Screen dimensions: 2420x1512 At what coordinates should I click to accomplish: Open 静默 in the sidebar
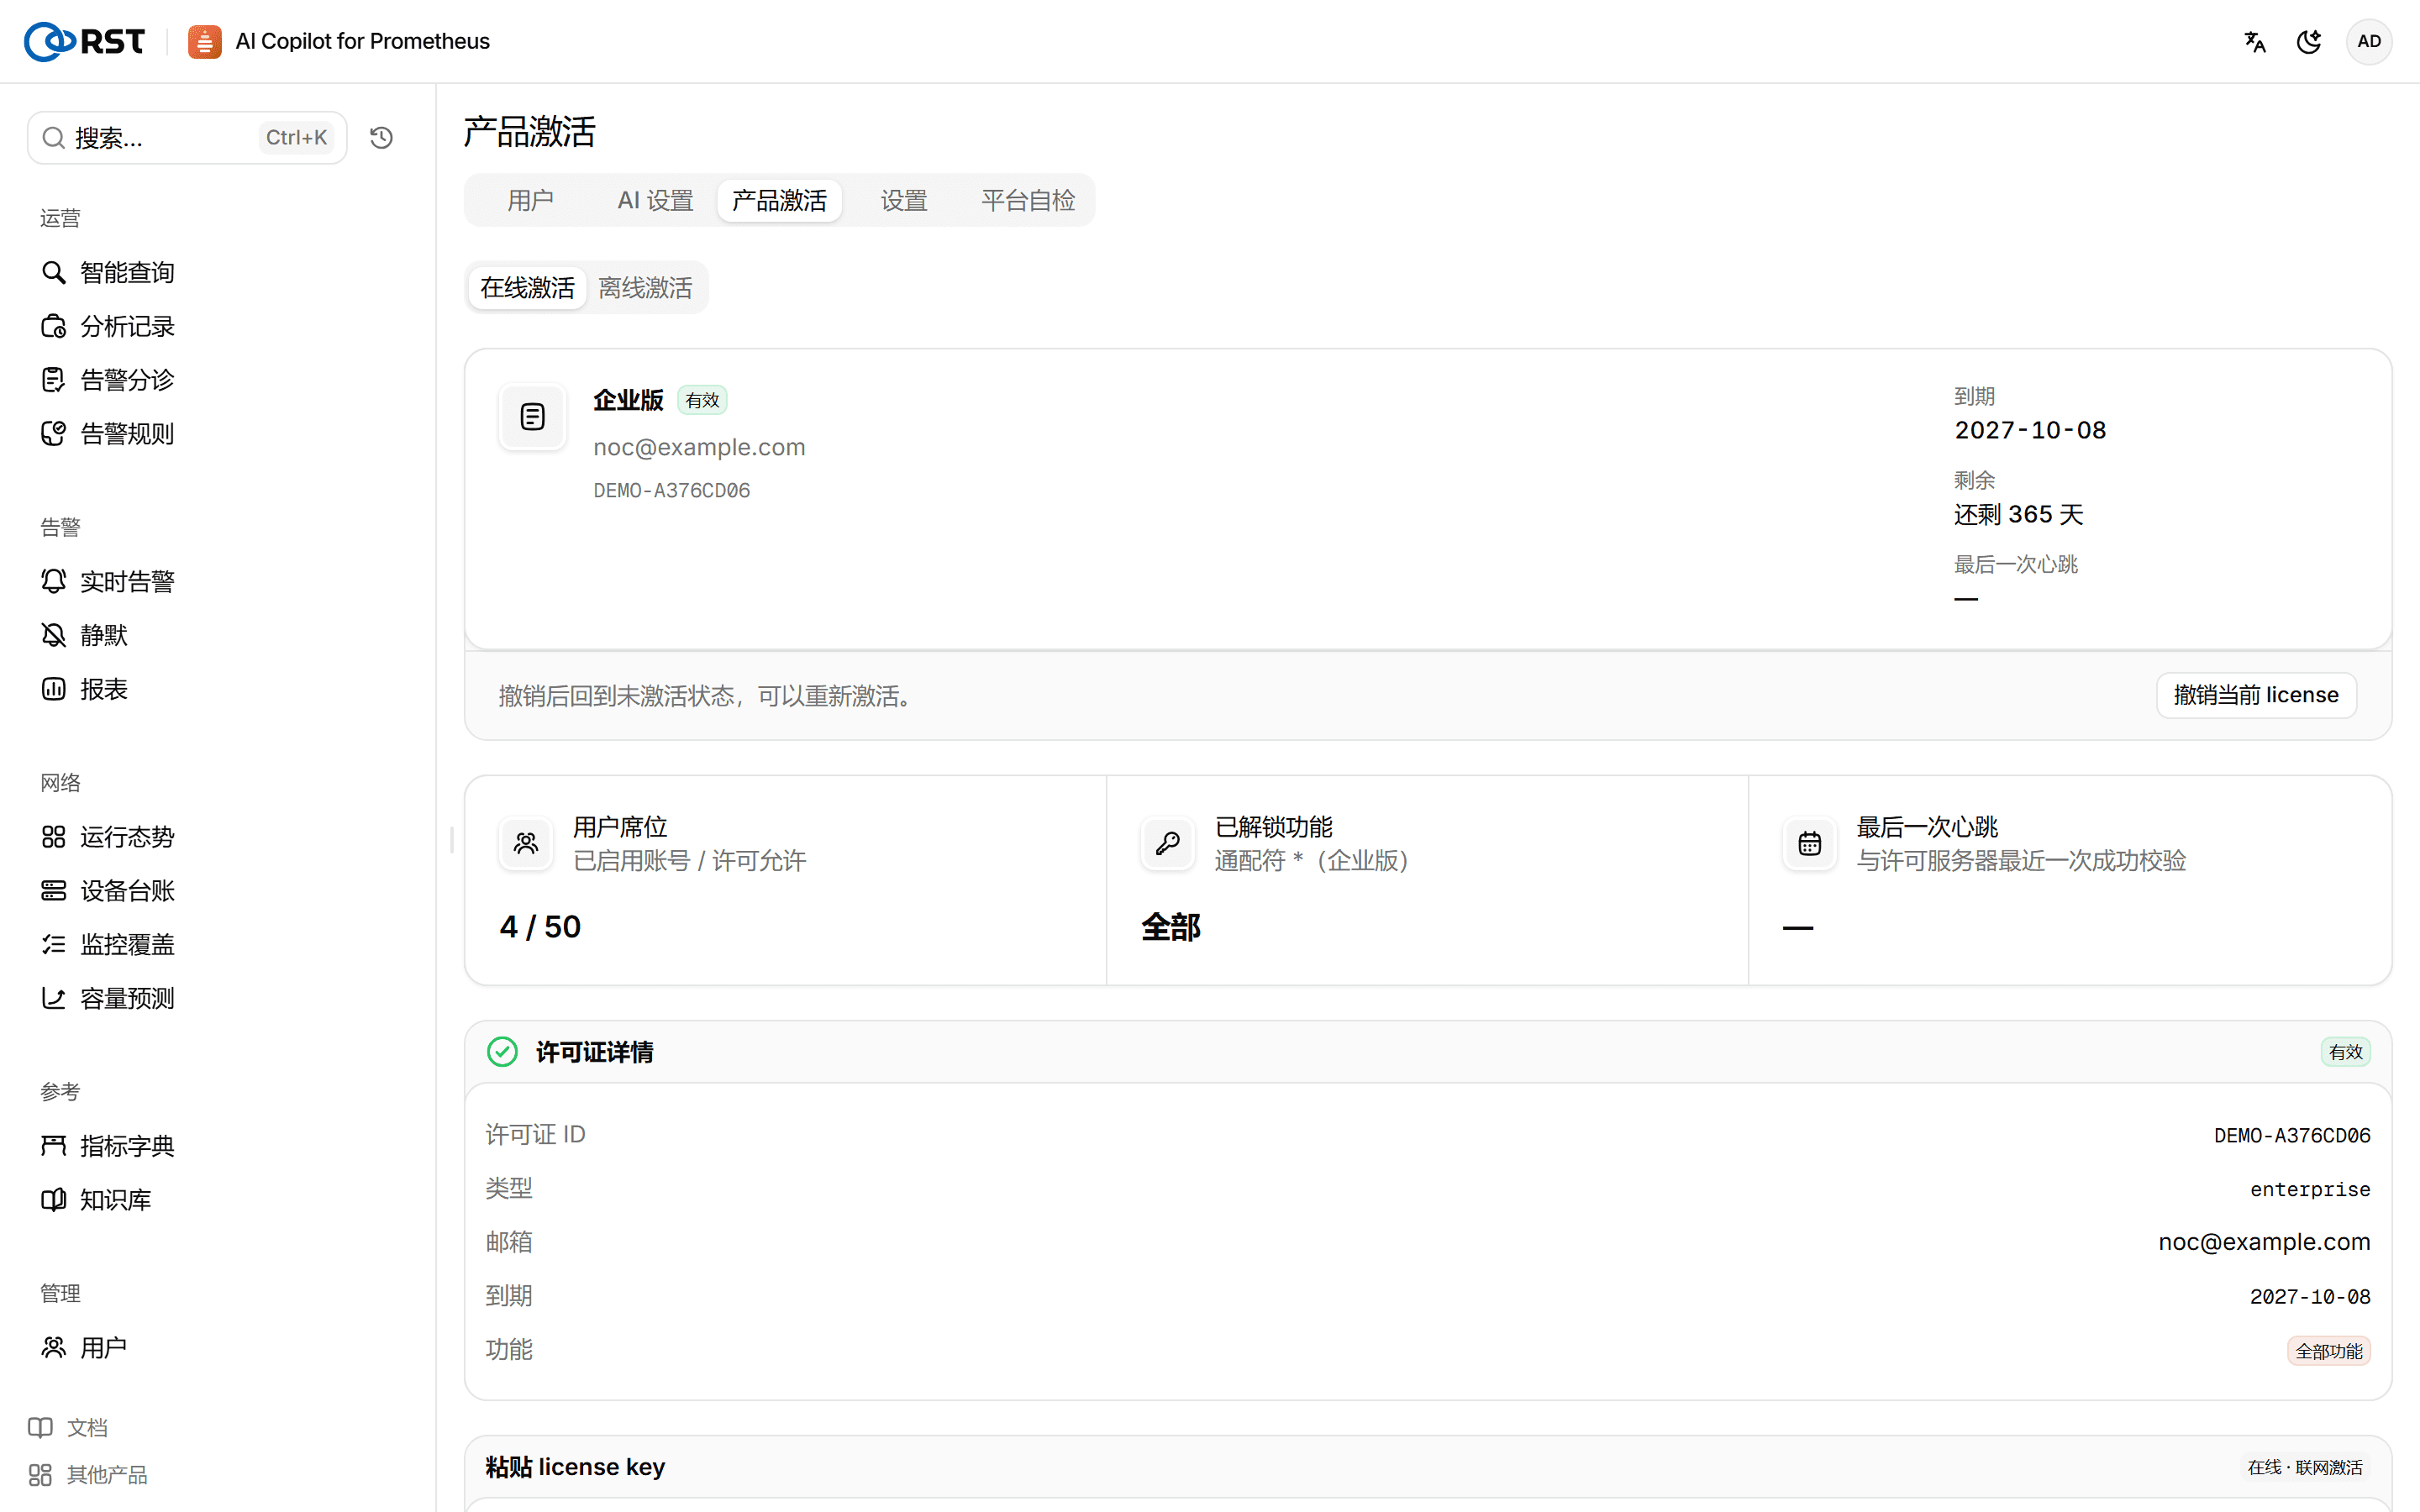pyautogui.click(x=85, y=635)
